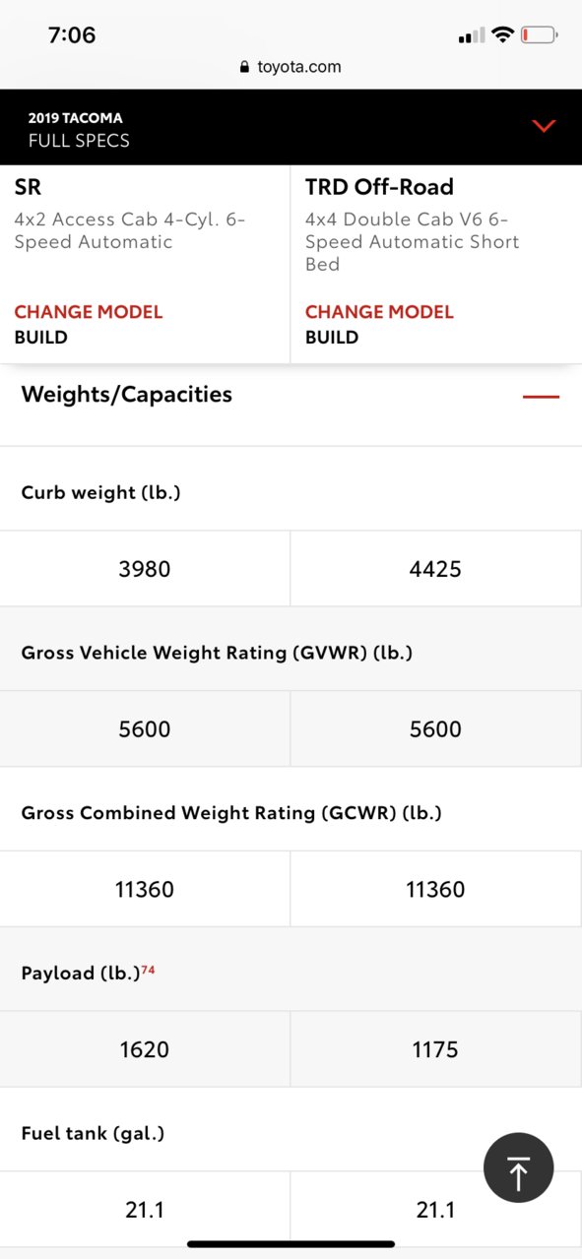
Task: Tap the Wi-Fi status icon
Action: click(502, 35)
